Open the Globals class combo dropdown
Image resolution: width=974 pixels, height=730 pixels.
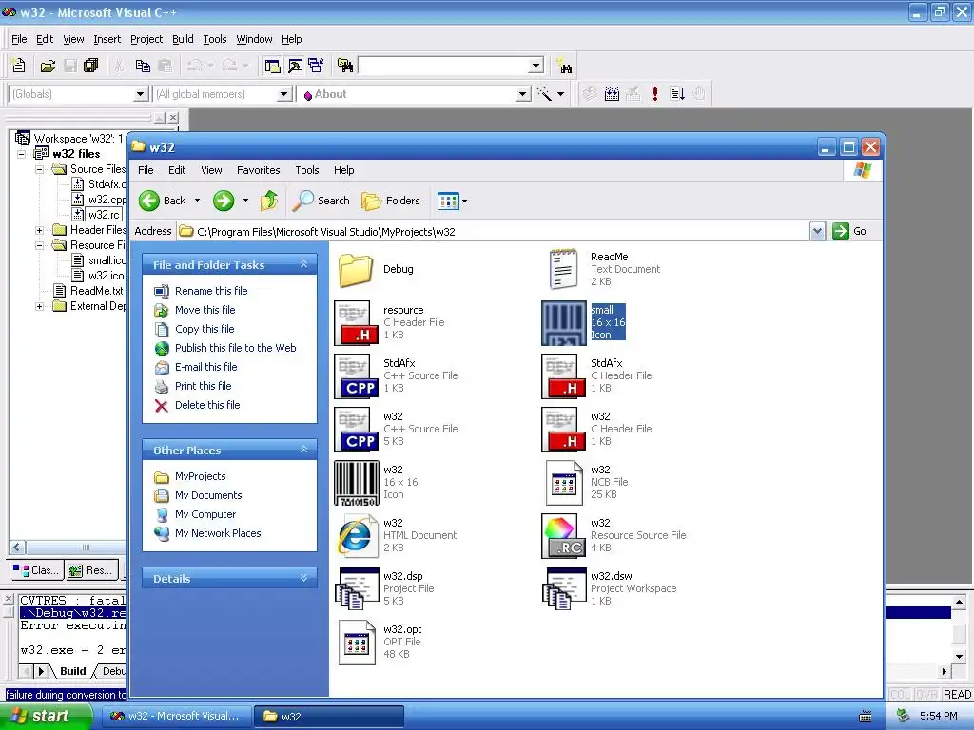[141, 94]
